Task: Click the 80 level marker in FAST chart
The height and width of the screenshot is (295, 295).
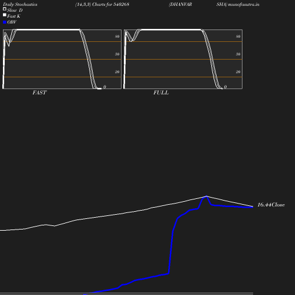Action: pos(117,37)
